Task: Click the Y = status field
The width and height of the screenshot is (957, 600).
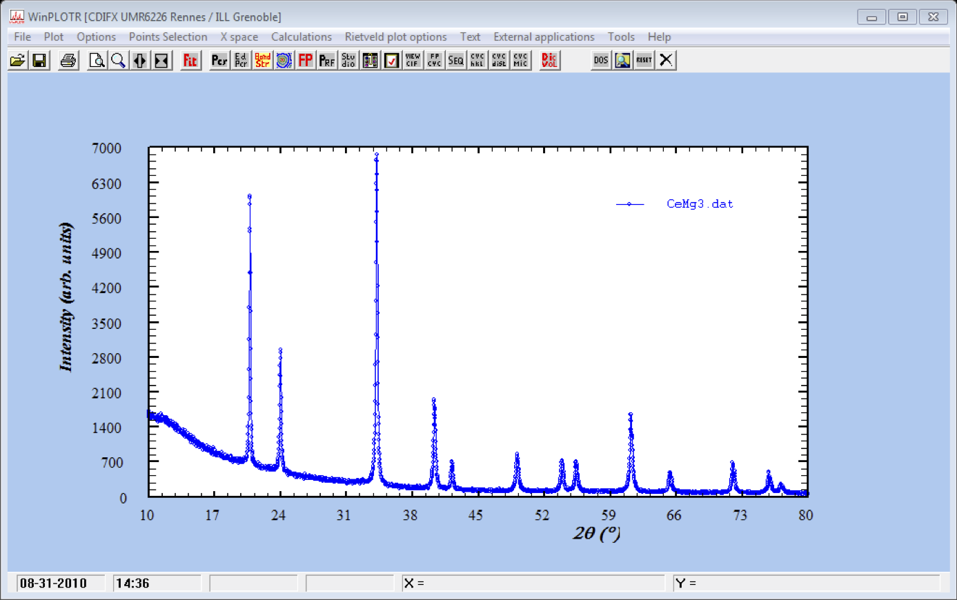Action: click(x=807, y=583)
